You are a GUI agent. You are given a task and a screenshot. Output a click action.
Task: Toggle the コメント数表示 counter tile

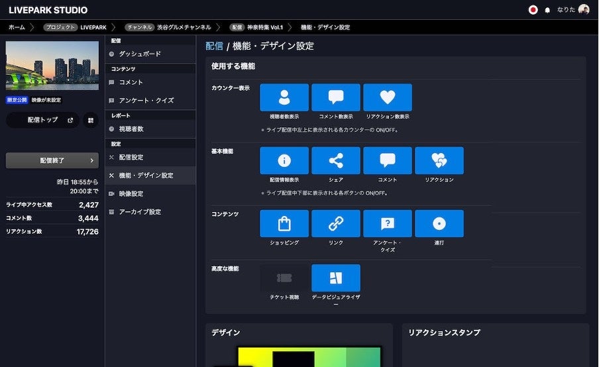point(336,97)
